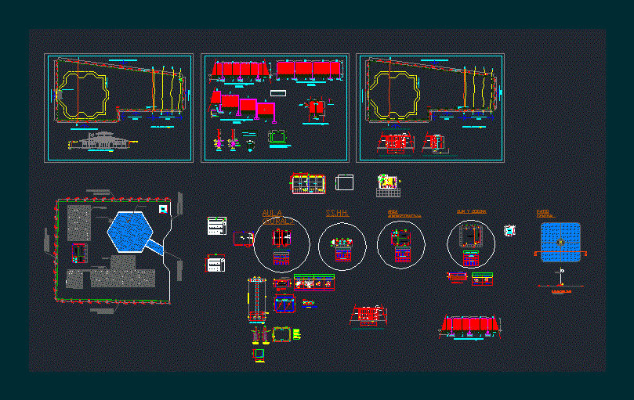
Task: Click the S.S.H.H. heading text
Action: pyautogui.click(x=337, y=213)
